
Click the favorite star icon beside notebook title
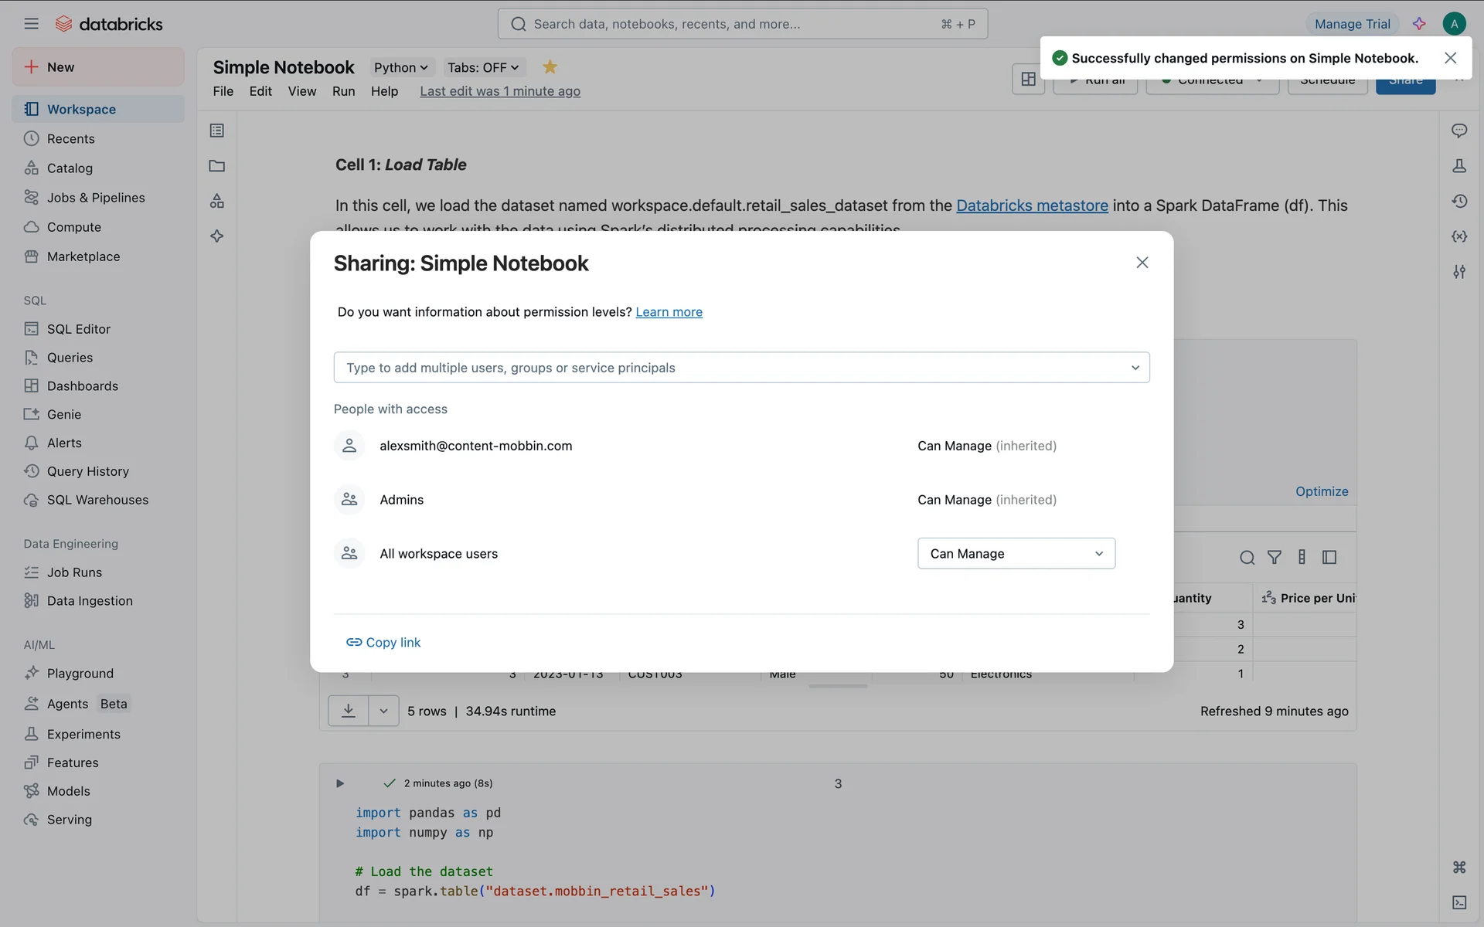click(550, 67)
